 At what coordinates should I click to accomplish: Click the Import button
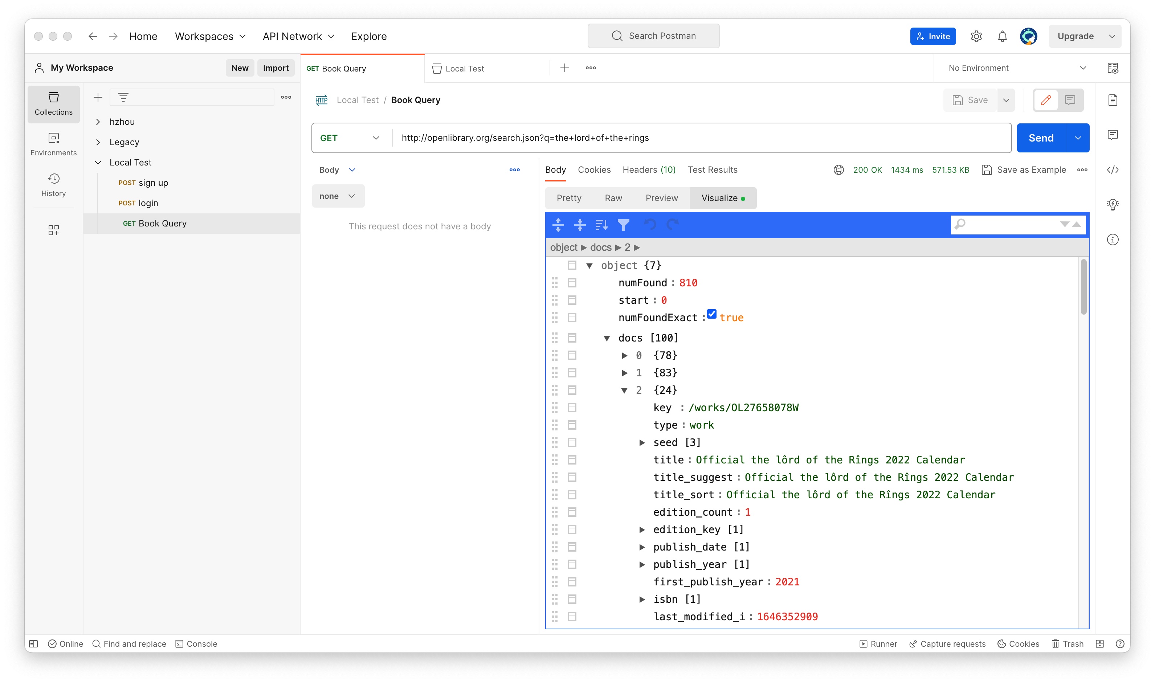(275, 68)
